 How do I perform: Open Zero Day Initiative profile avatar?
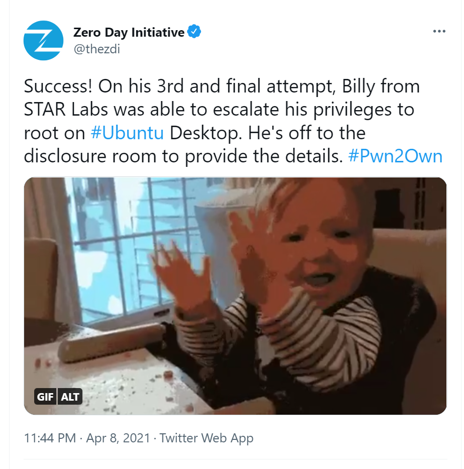(x=43, y=41)
